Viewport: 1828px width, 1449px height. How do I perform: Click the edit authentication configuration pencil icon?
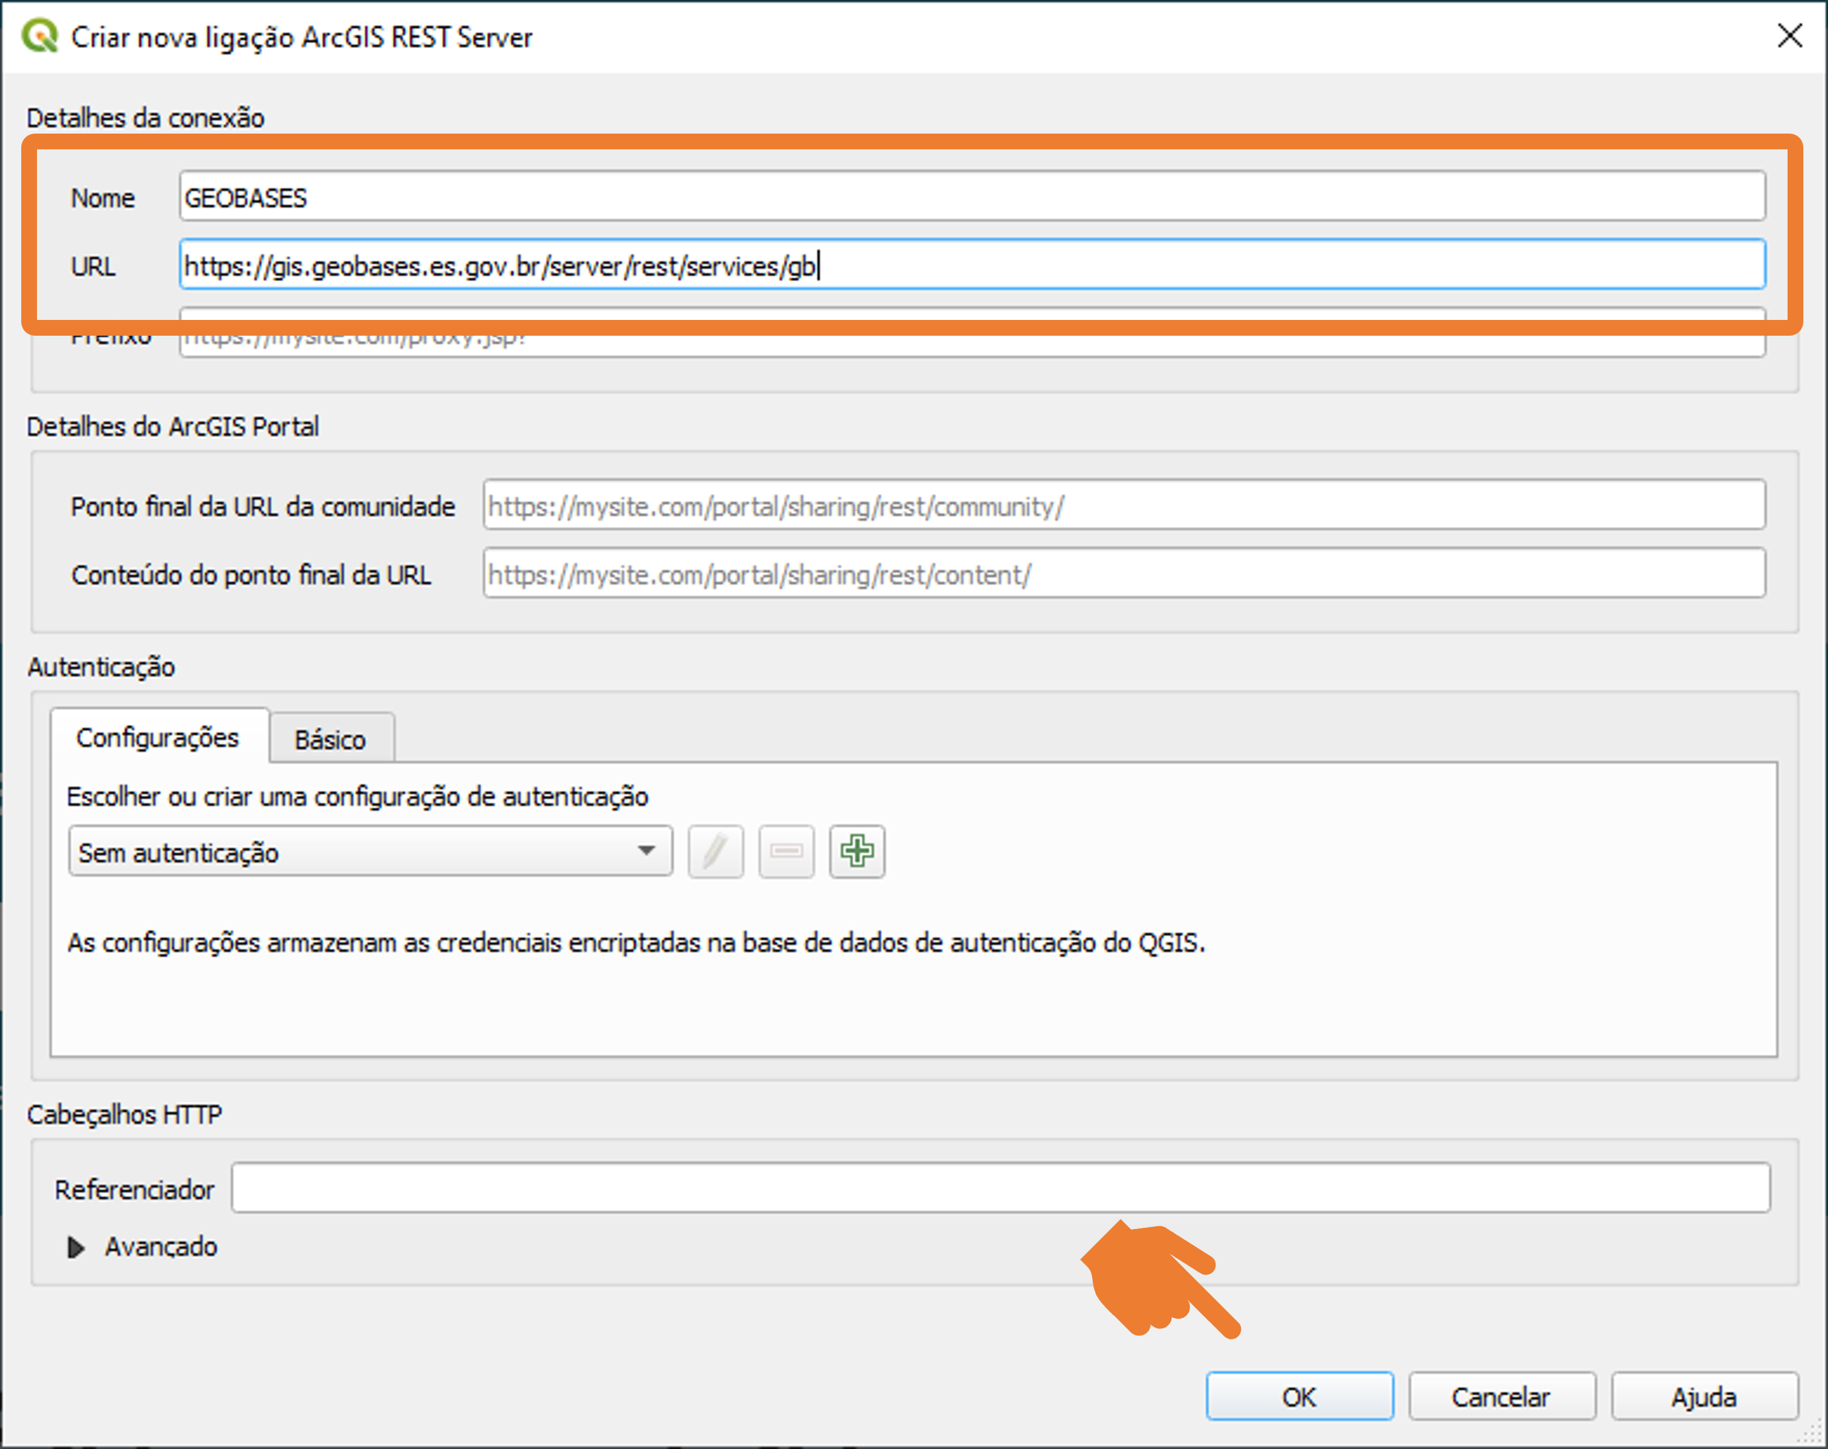pos(715,850)
